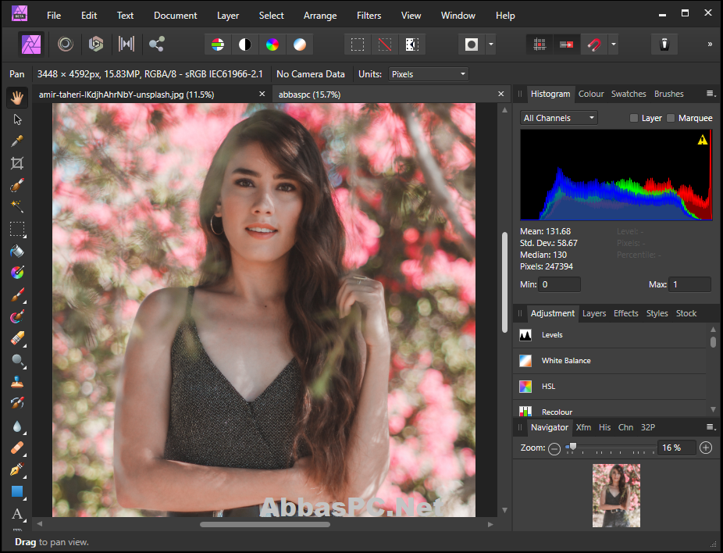The width and height of the screenshot is (723, 553).
Task: Select the Pen tool
Action: point(17,470)
